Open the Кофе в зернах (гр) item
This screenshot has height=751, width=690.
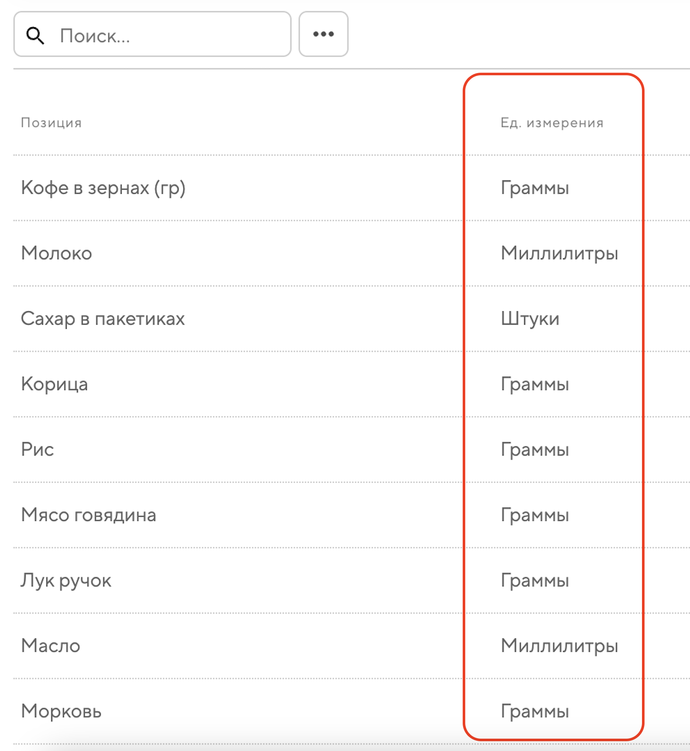103,188
